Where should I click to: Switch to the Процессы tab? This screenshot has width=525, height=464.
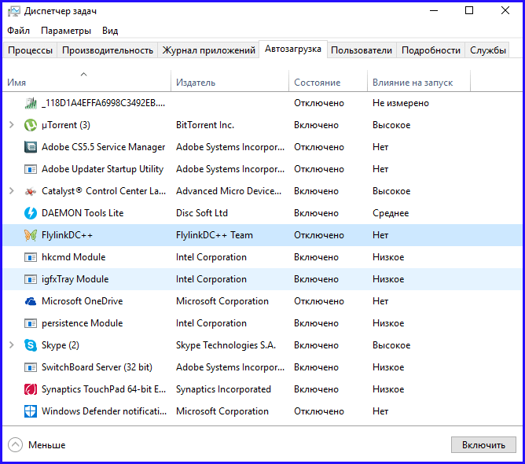tap(30, 50)
